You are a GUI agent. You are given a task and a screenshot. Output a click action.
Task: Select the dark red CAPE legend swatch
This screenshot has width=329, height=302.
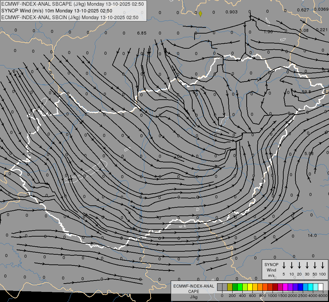coord(275,287)
